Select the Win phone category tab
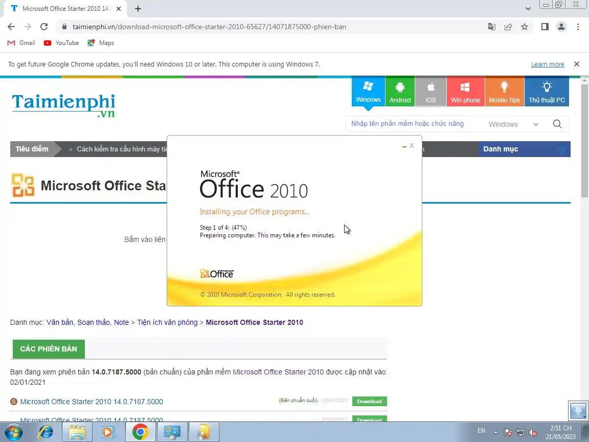 pyautogui.click(x=465, y=92)
